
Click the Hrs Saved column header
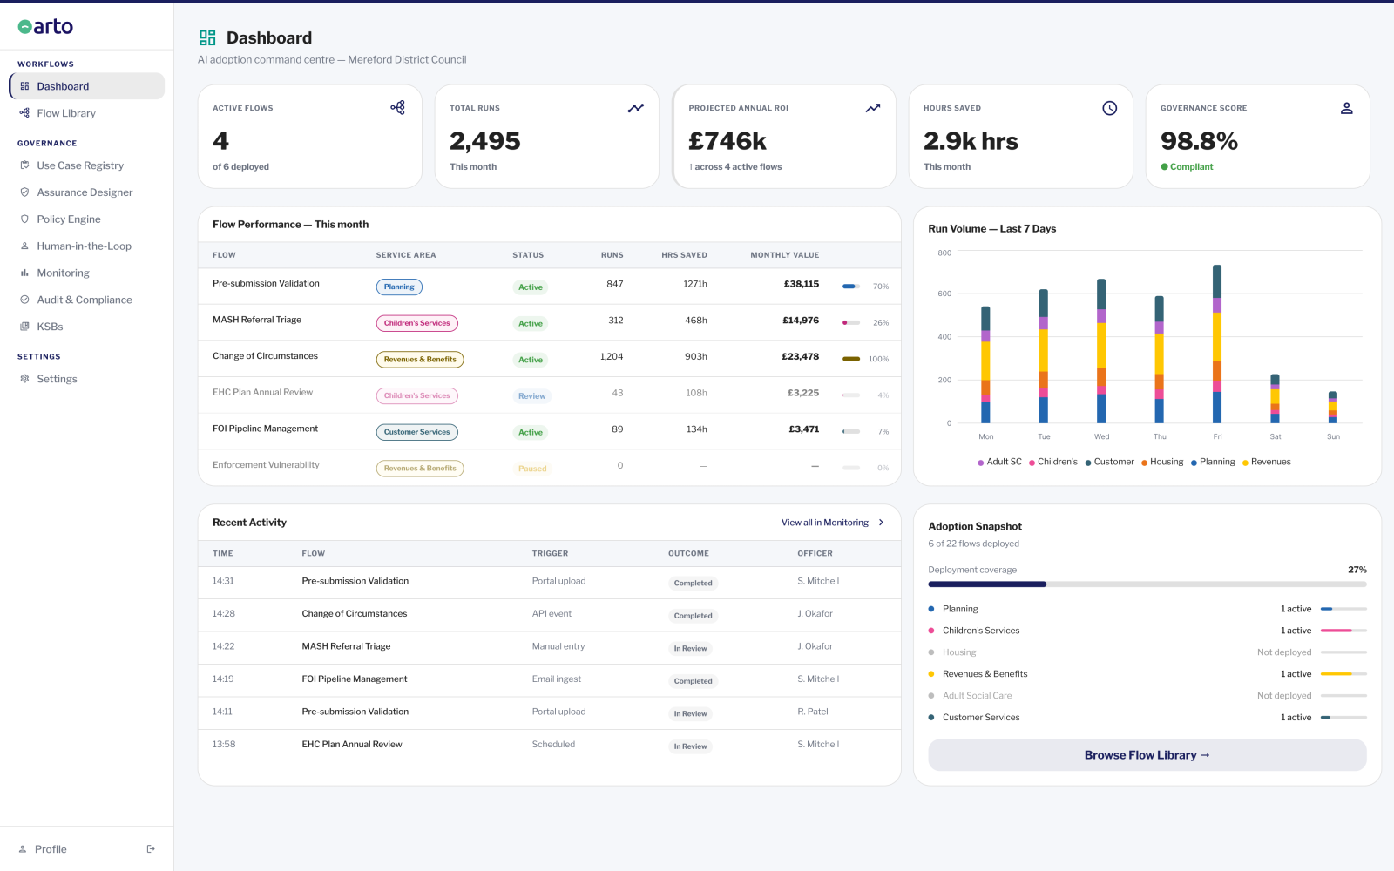click(x=684, y=255)
